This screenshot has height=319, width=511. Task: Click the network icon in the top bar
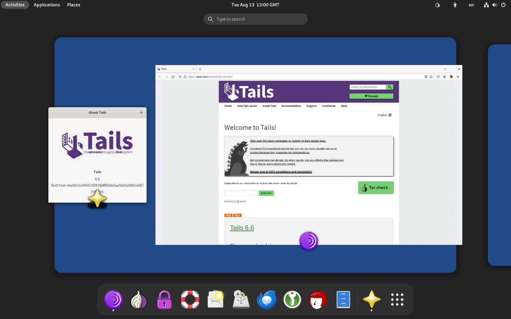486,5
